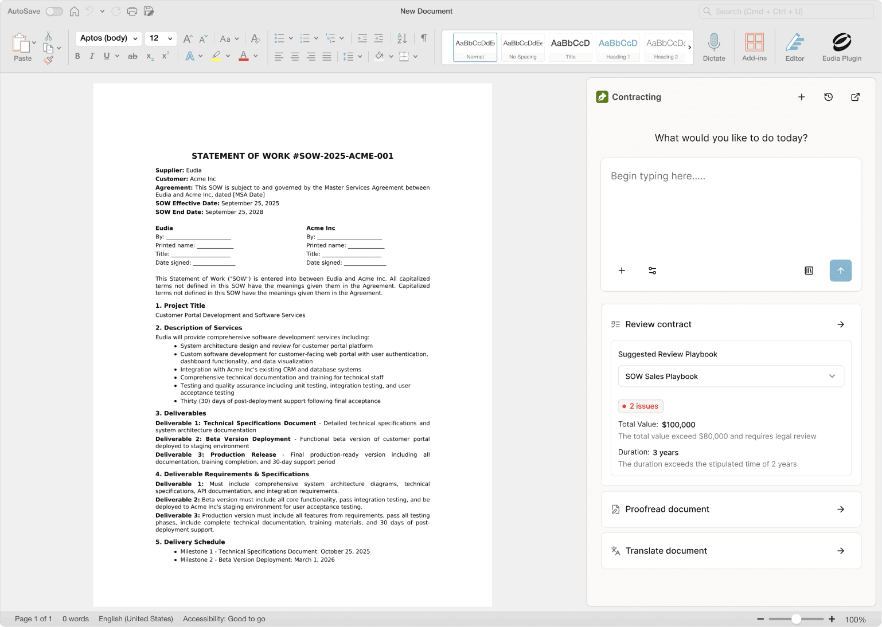This screenshot has width=882, height=627.
Task: Open the SOW Sales Playbook dropdown
Action: click(x=731, y=376)
